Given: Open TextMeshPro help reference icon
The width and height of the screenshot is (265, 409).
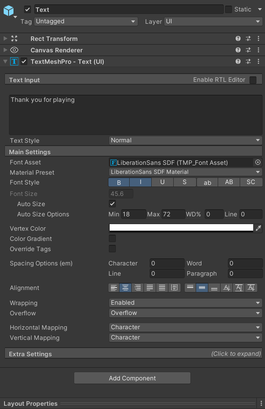Looking at the screenshot, I should point(238,62).
